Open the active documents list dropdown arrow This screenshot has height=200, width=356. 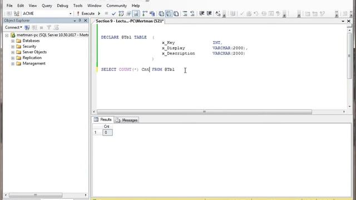[x=343, y=21]
